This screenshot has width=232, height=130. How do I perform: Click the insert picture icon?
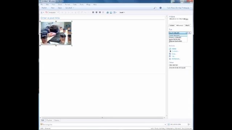[111, 13]
